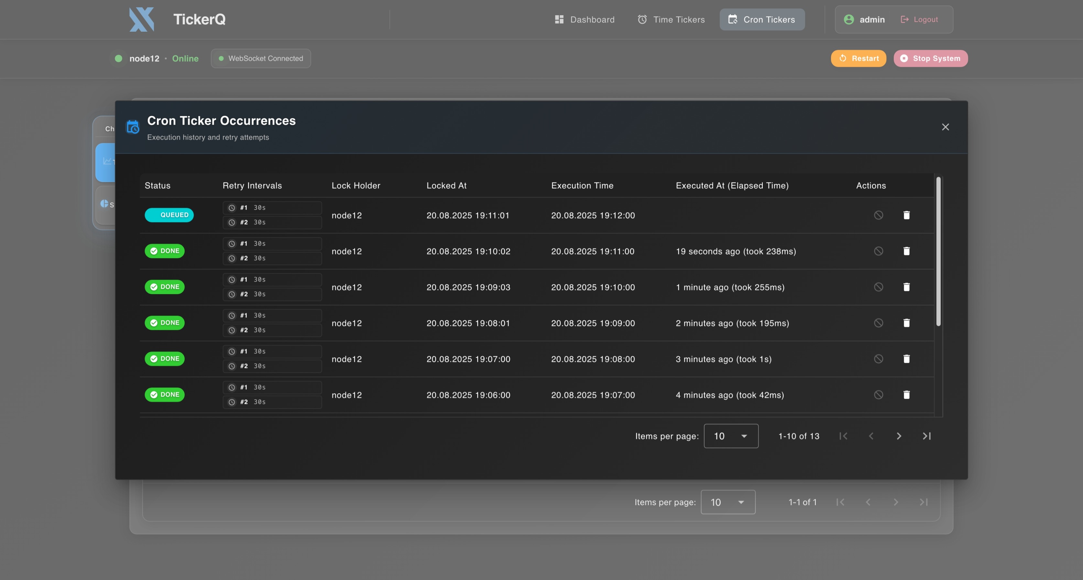Open the Dashboard tab
The width and height of the screenshot is (1083, 580).
[x=585, y=19]
